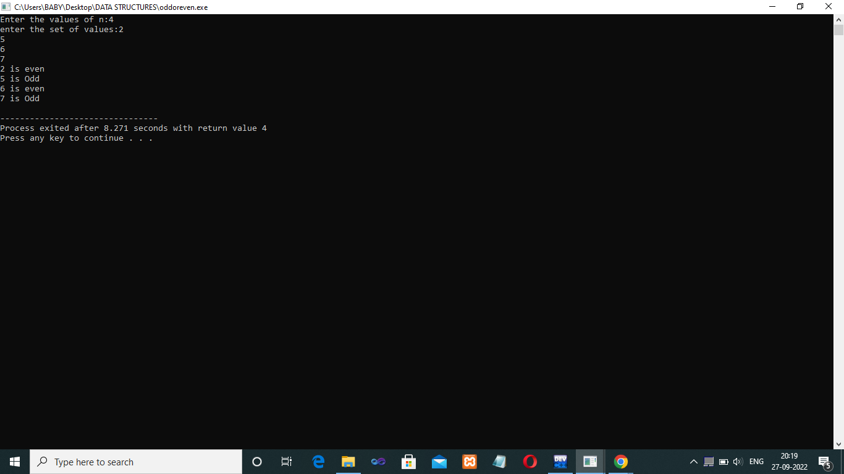This screenshot has width=844, height=474.
Task: Open Cortana from the taskbar
Action: click(257, 462)
